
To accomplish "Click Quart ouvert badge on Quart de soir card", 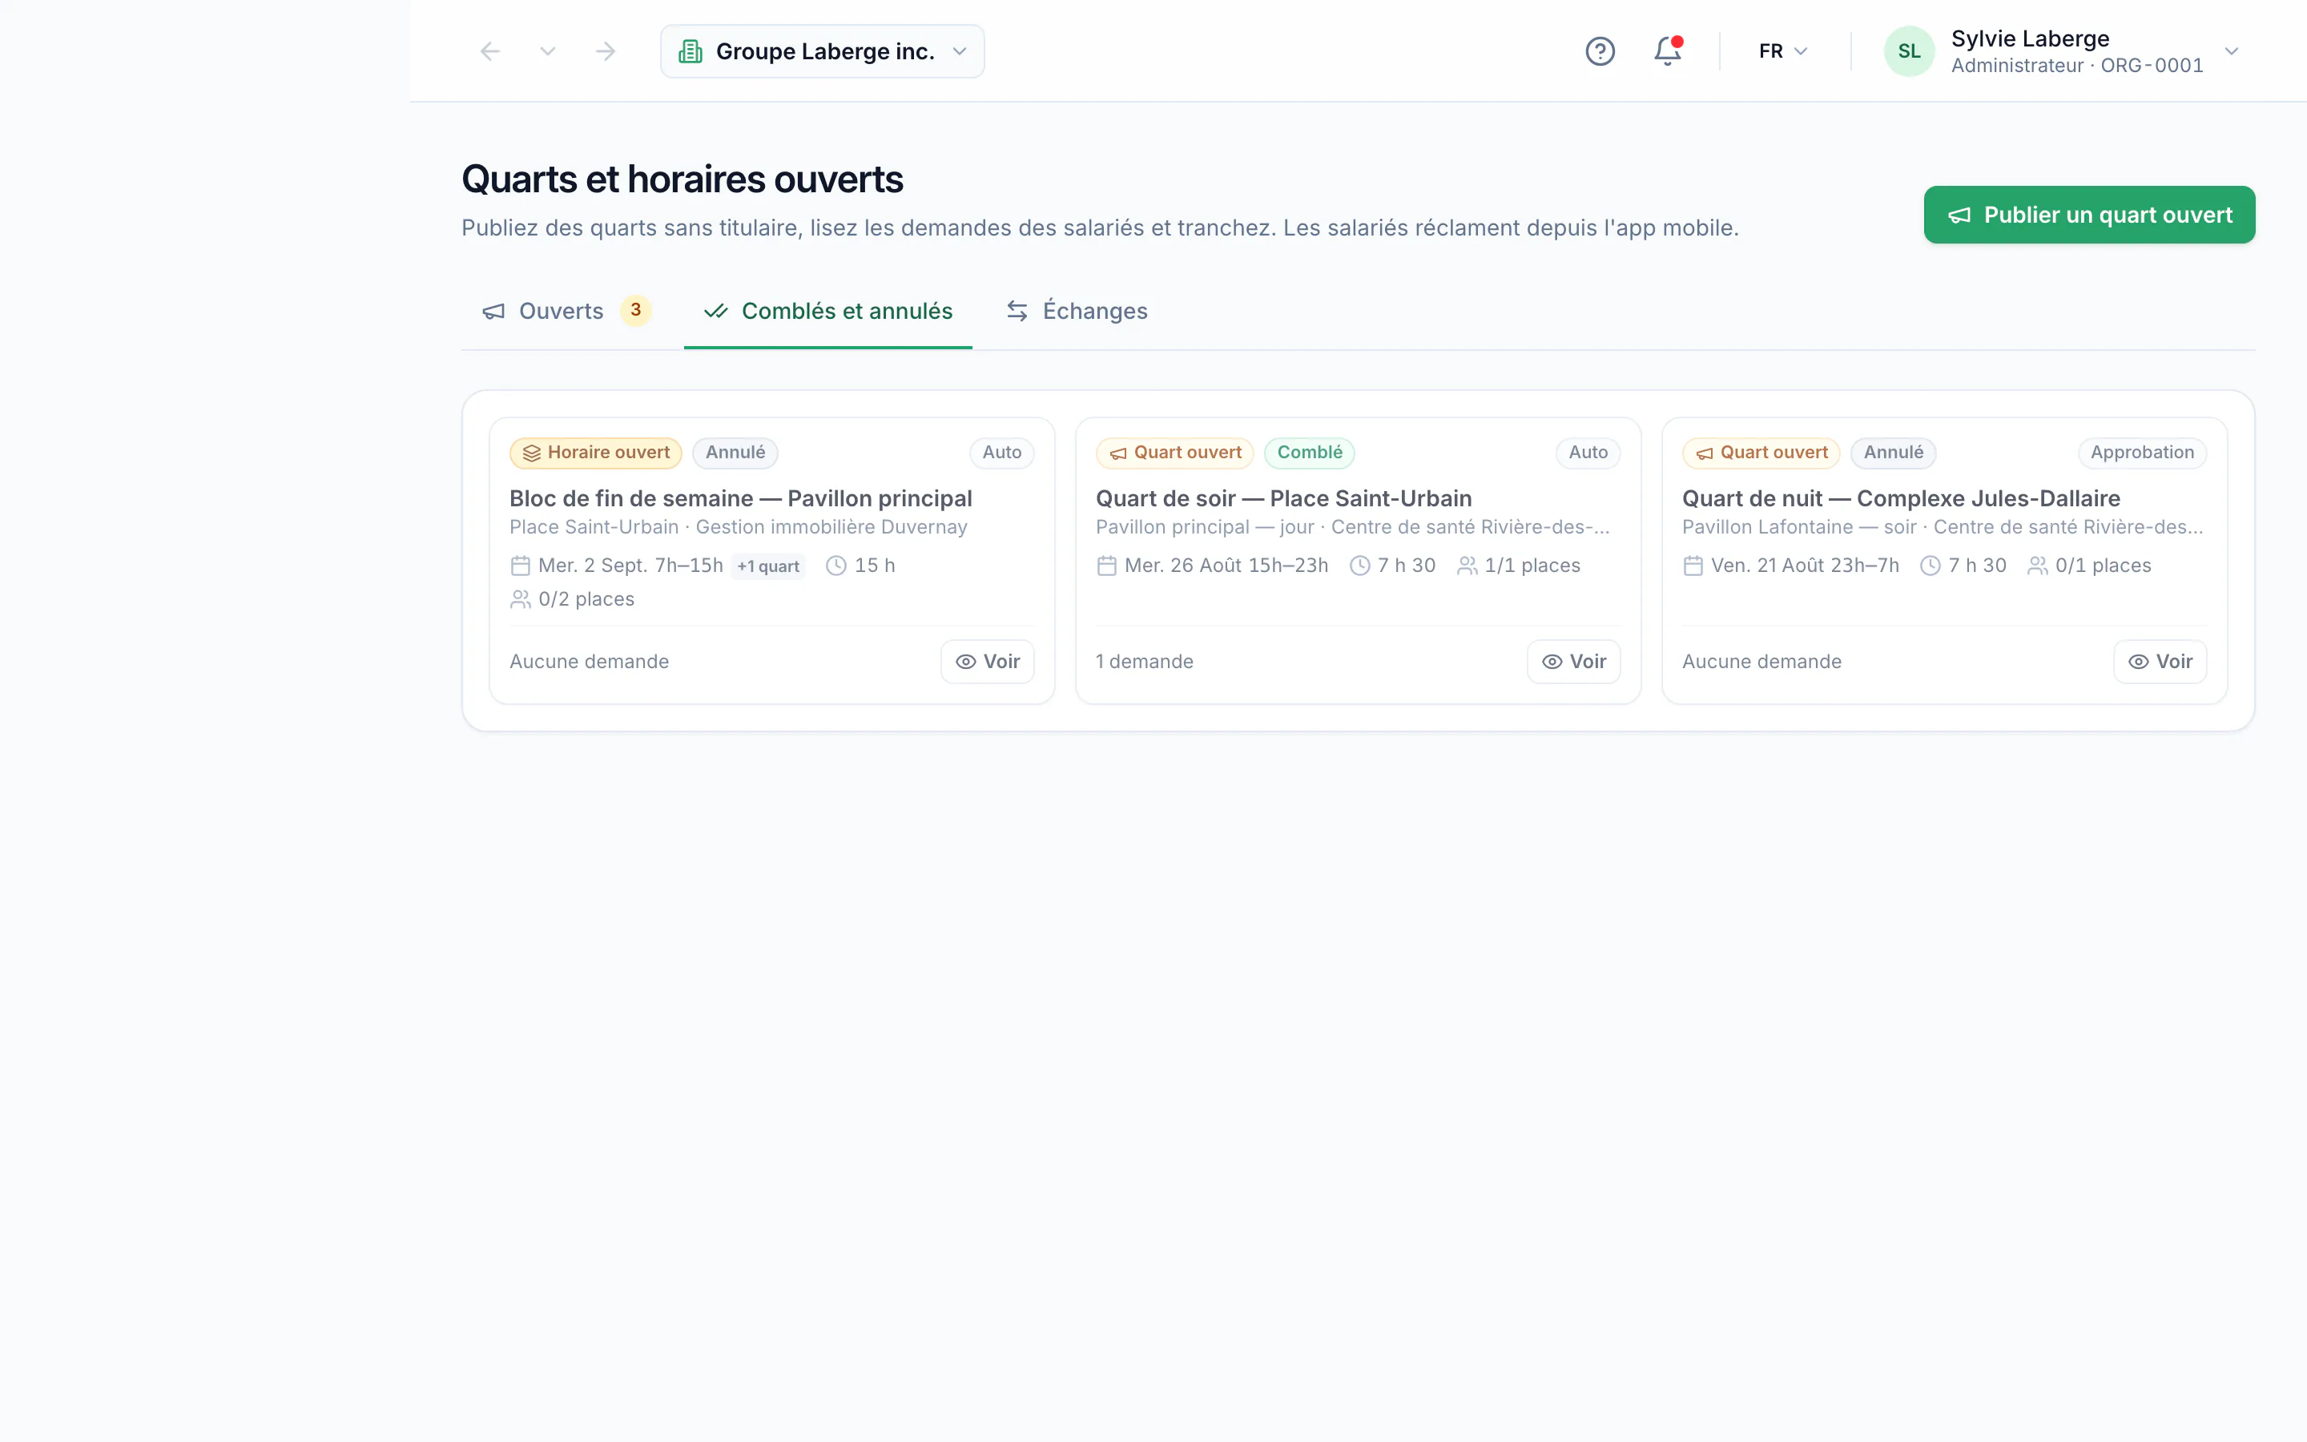I will (x=1174, y=453).
